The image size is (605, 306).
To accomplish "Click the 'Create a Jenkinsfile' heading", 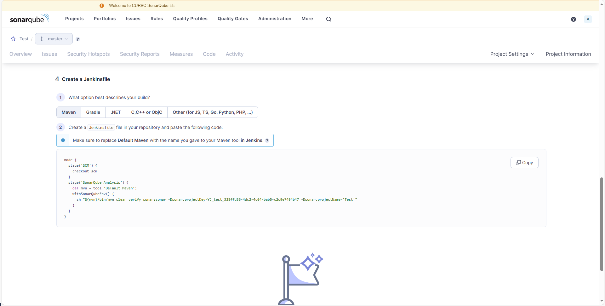I will [x=86, y=79].
